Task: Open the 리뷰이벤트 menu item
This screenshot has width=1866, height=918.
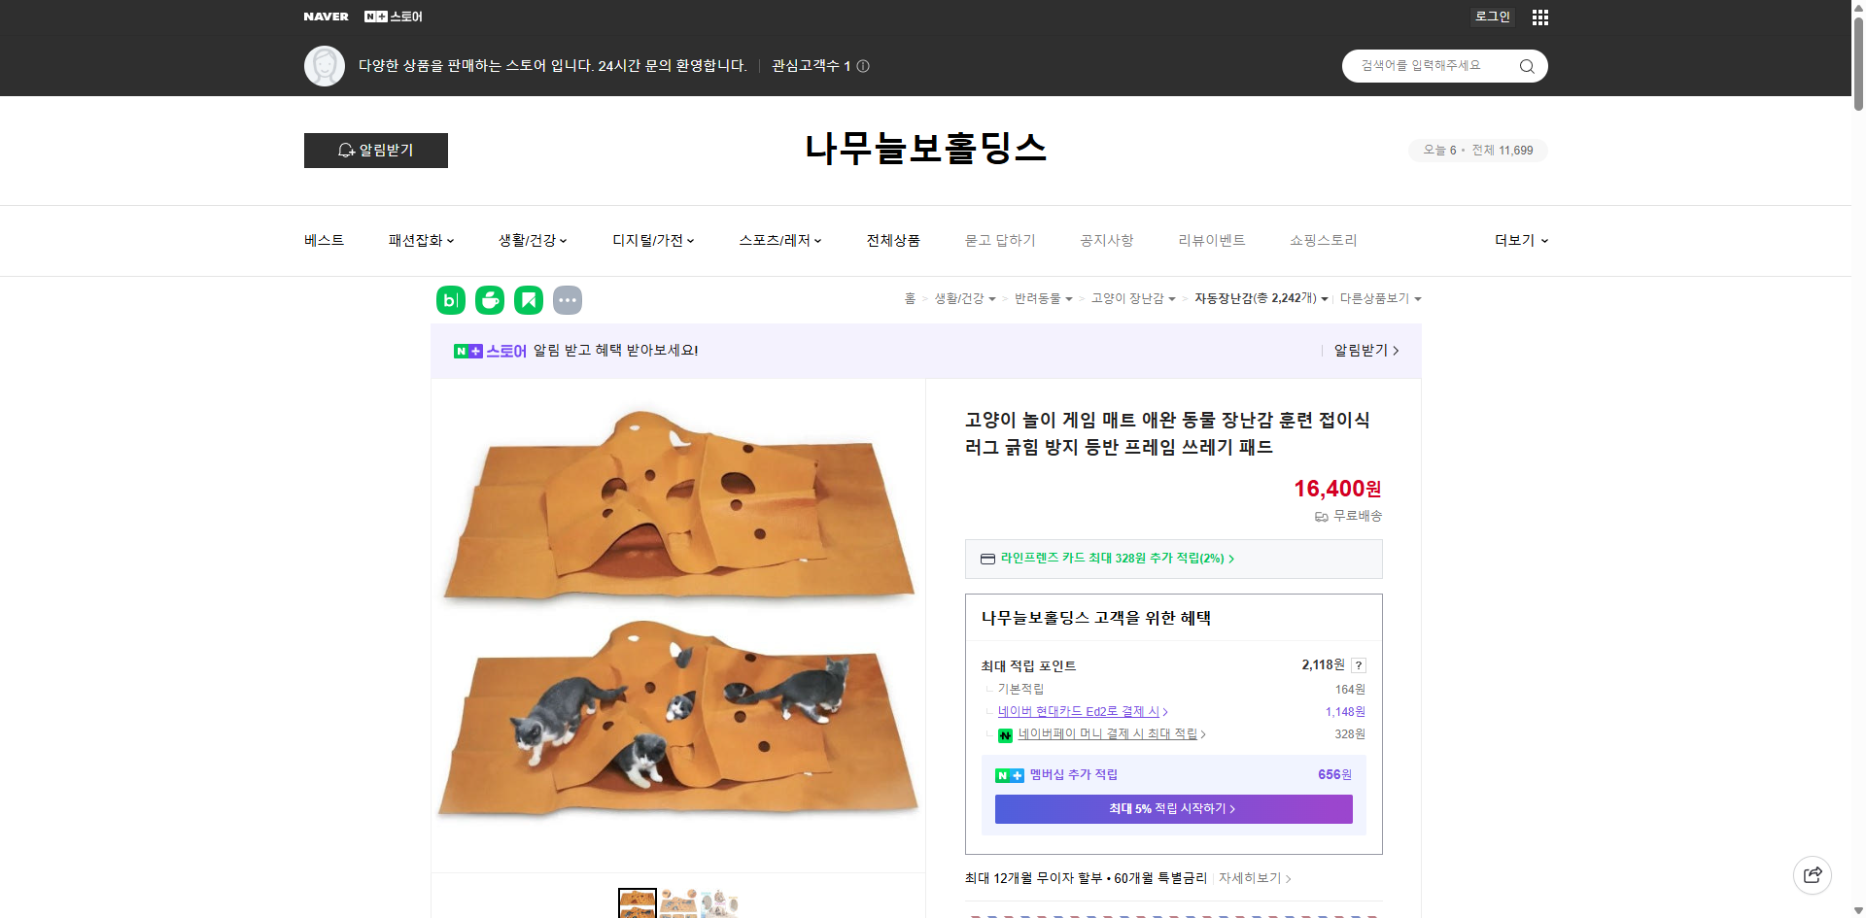Action: pyautogui.click(x=1211, y=240)
